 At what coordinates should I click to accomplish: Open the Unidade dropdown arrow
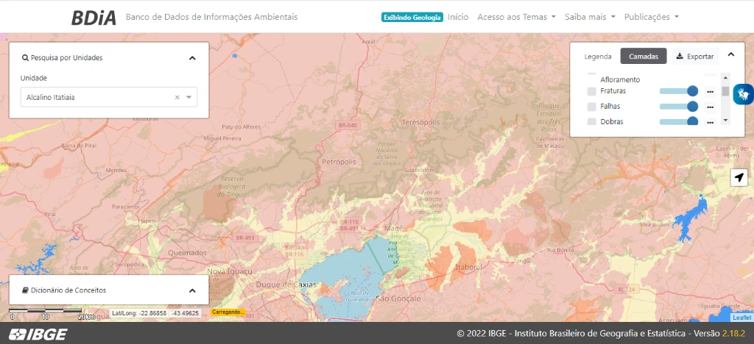click(x=189, y=98)
